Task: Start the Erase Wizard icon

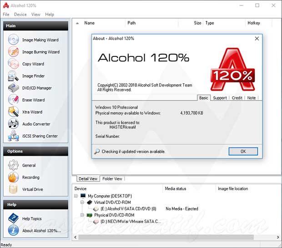Action: coord(13,100)
